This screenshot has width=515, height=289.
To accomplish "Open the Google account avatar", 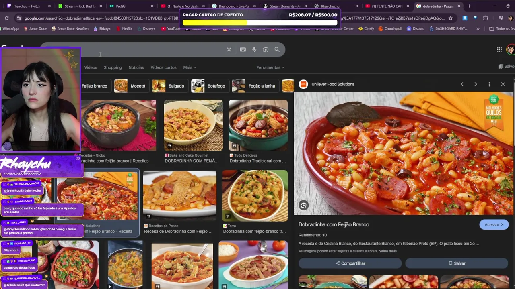I will click(x=511, y=49).
